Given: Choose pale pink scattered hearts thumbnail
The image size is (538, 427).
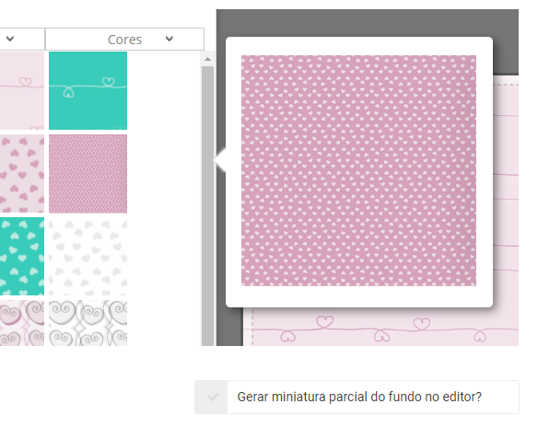Looking at the screenshot, I should (x=22, y=174).
